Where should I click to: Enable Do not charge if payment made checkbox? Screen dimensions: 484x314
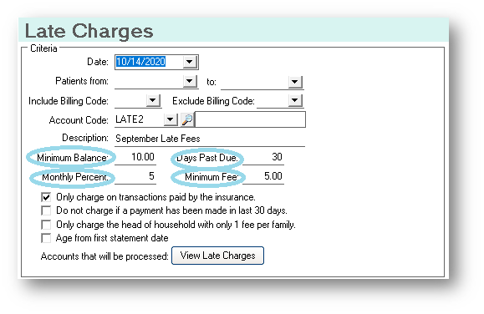(46, 210)
